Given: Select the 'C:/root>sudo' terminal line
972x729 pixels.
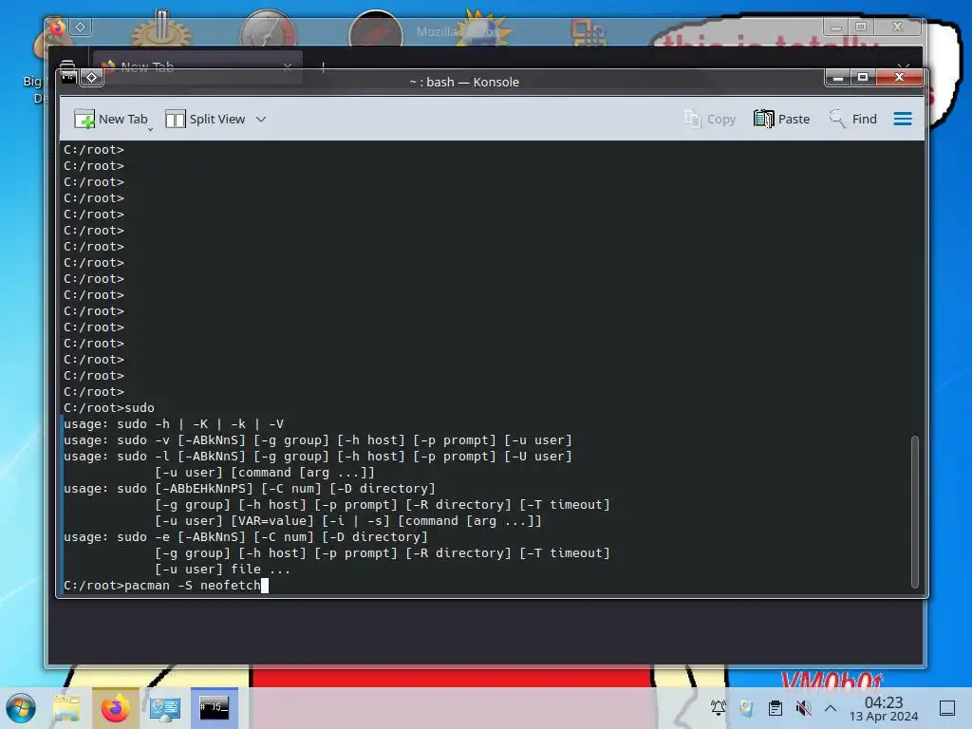Looking at the screenshot, I should point(109,408).
